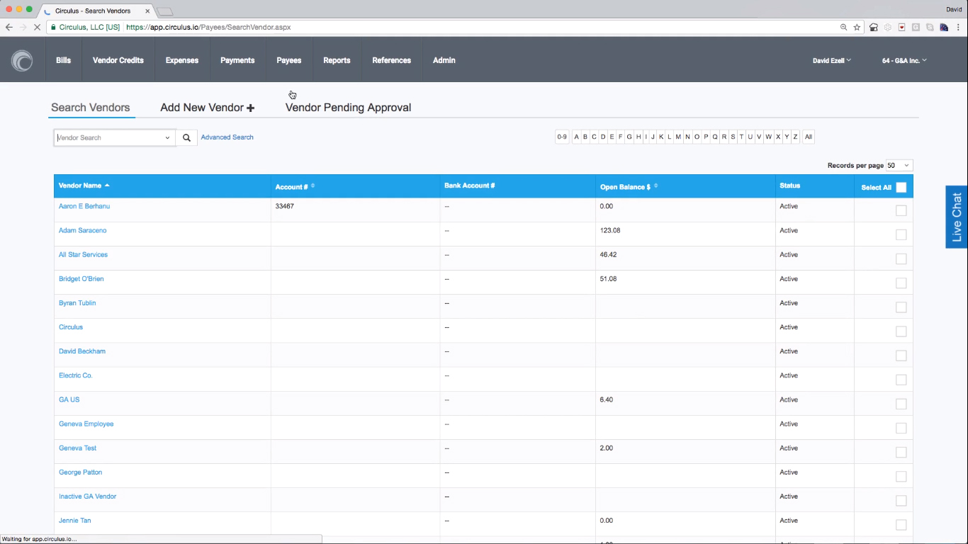Click the magnifier search button
Screen dimensions: 968x544
tap(186, 137)
